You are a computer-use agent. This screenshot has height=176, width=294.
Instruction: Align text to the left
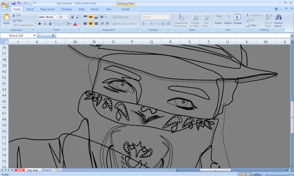[85, 23]
